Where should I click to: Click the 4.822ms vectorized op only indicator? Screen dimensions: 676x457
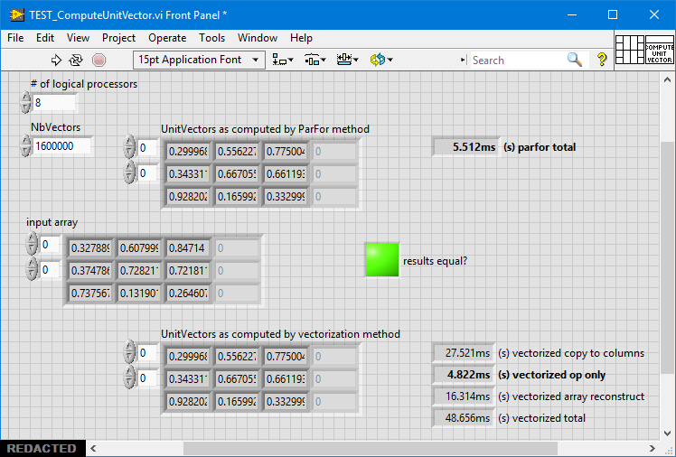point(463,375)
